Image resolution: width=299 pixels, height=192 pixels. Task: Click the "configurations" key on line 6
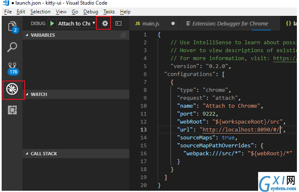(x=190, y=74)
